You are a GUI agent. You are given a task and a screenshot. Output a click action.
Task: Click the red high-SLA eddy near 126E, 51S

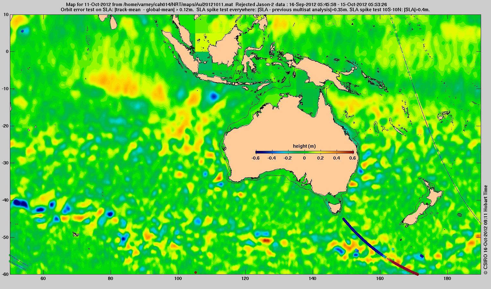(266, 240)
